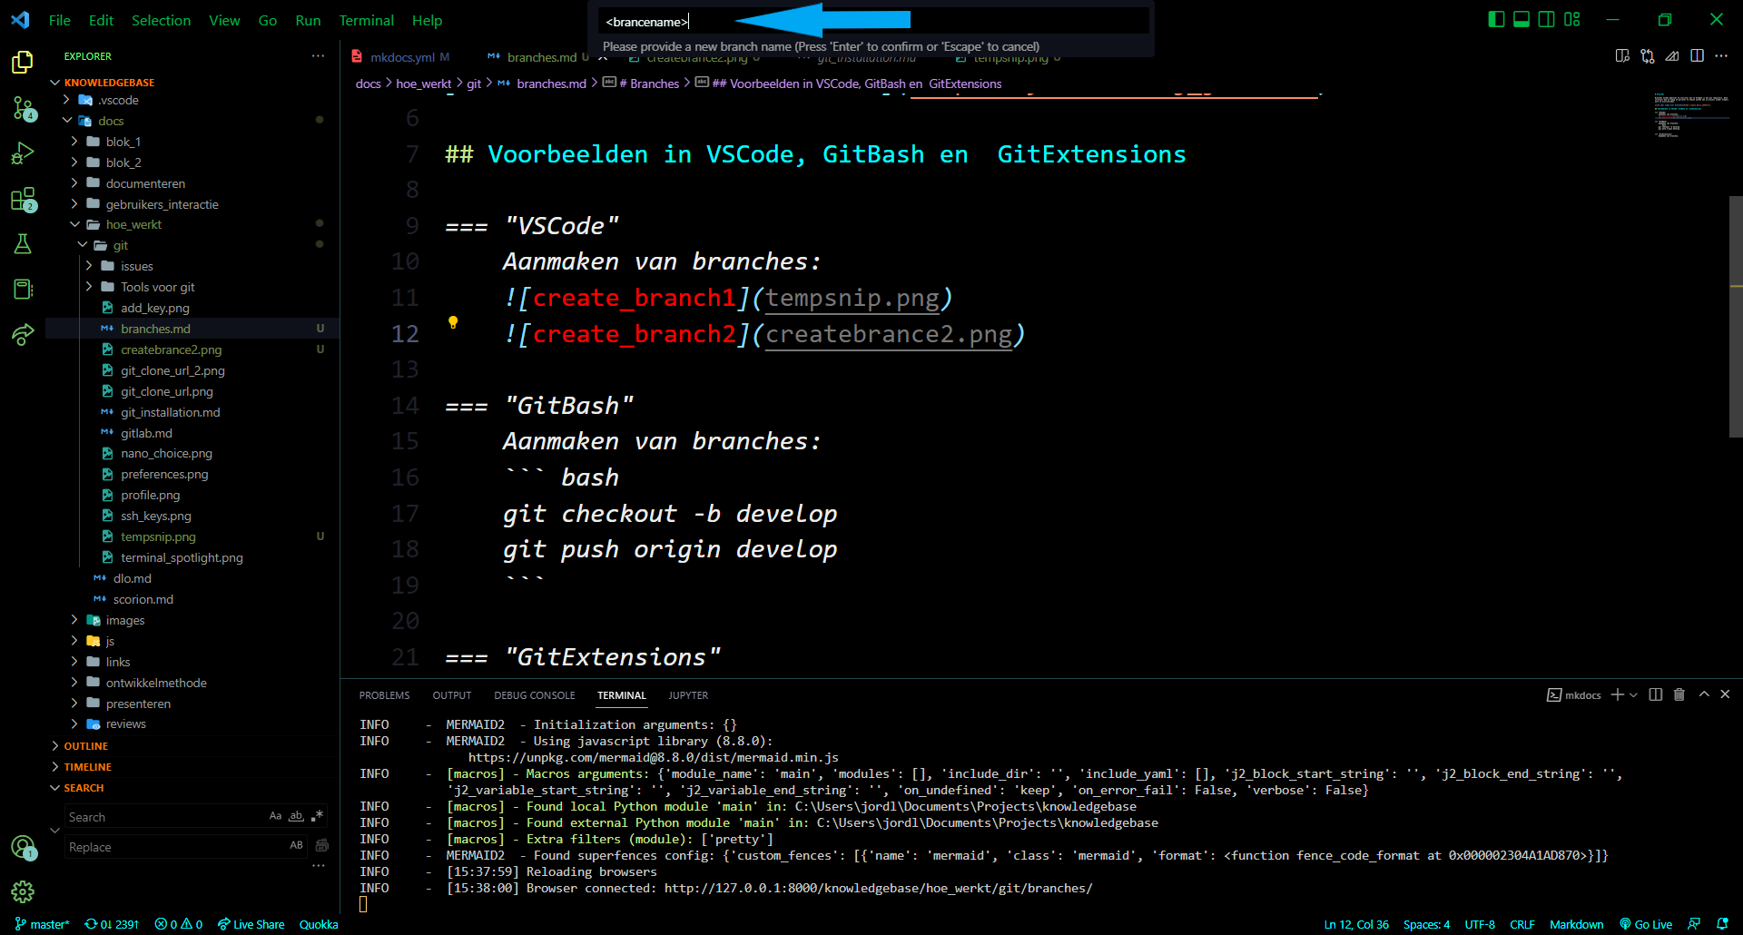Split the editor right
The height and width of the screenshot is (935, 1743).
(x=1697, y=56)
